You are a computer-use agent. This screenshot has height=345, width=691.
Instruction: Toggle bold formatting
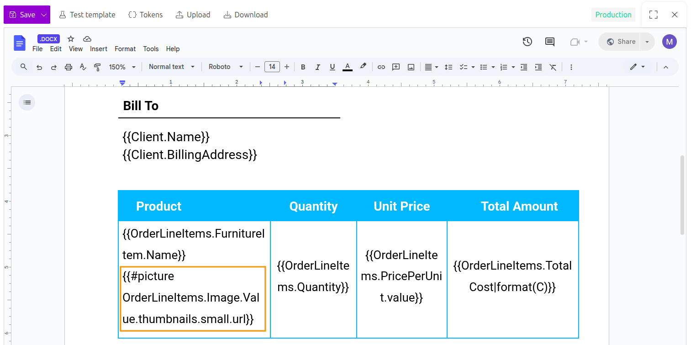303,67
